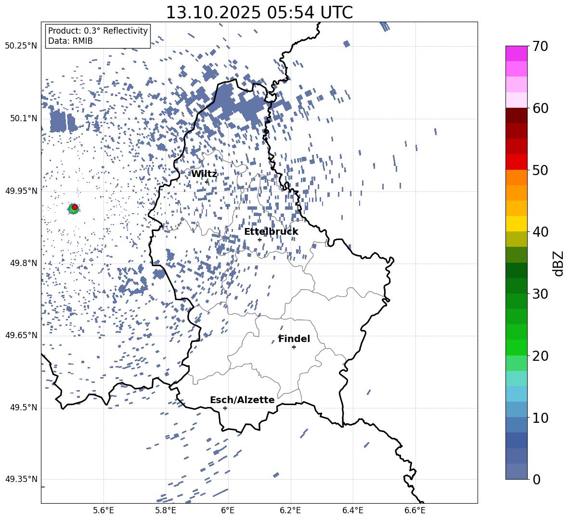The image size is (570, 520).
Task: Click the Findel station cross marker
Action: 294,347
